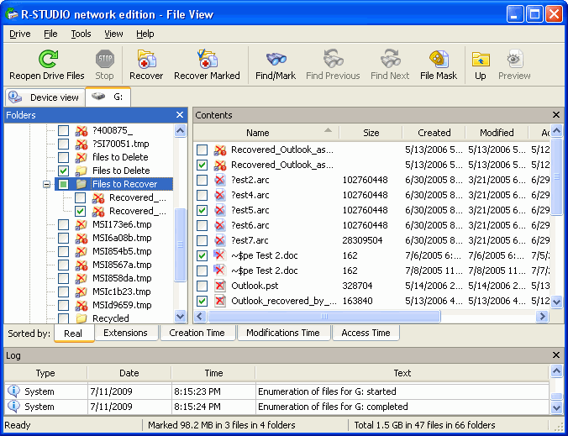Sort by Extensions tab
The image size is (568, 436).
click(125, 333)
